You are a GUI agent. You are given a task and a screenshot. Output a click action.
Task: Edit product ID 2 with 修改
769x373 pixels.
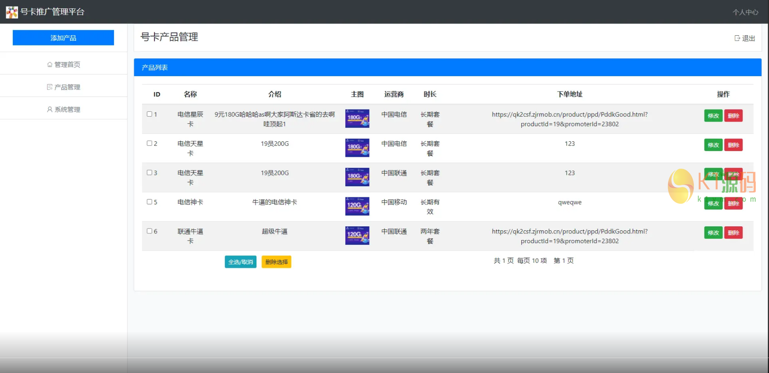[x=713, y=145]
